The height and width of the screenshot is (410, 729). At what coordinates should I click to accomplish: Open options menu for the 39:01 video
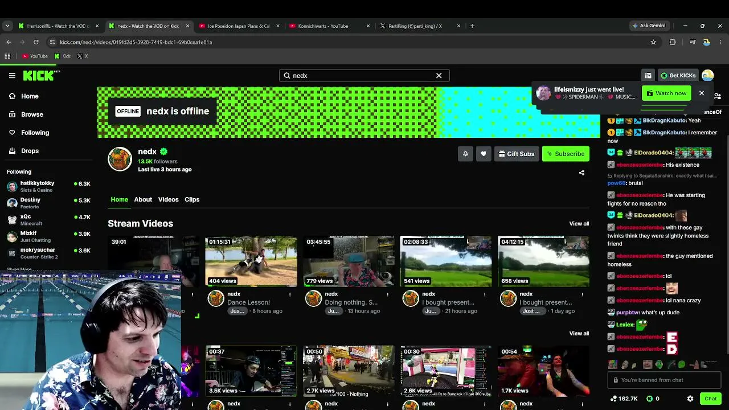[193, 294]
